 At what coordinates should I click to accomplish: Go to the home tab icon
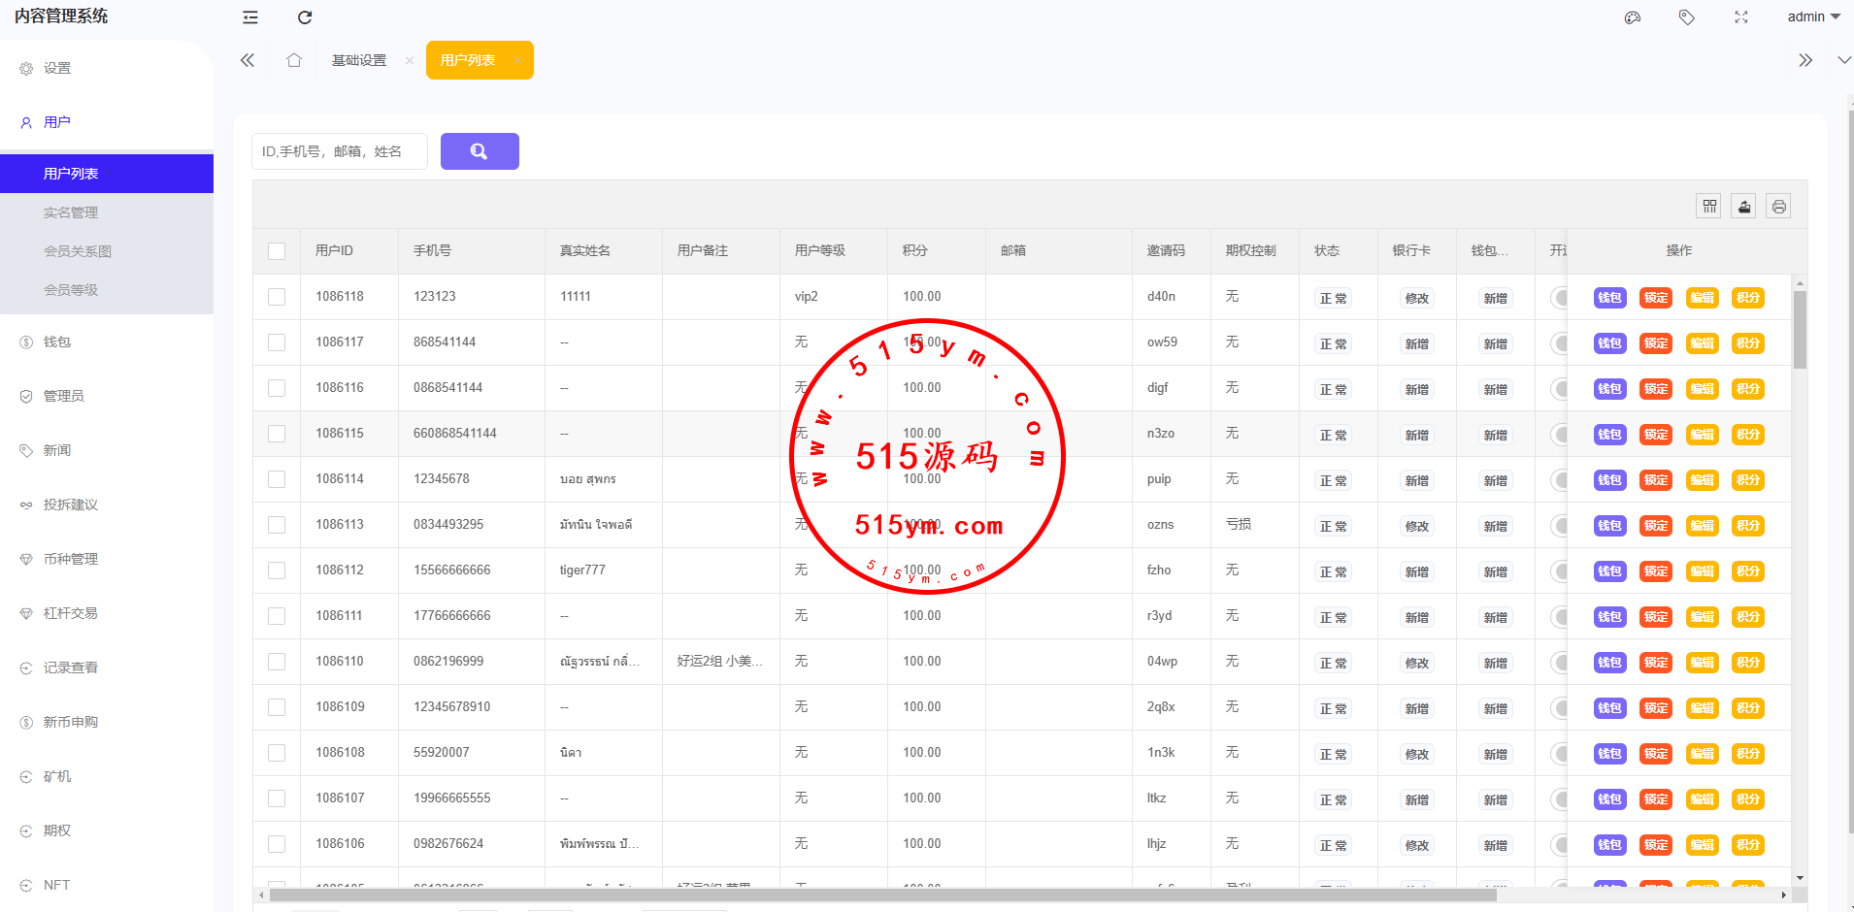pyautogui.click(x=294, y=60)
